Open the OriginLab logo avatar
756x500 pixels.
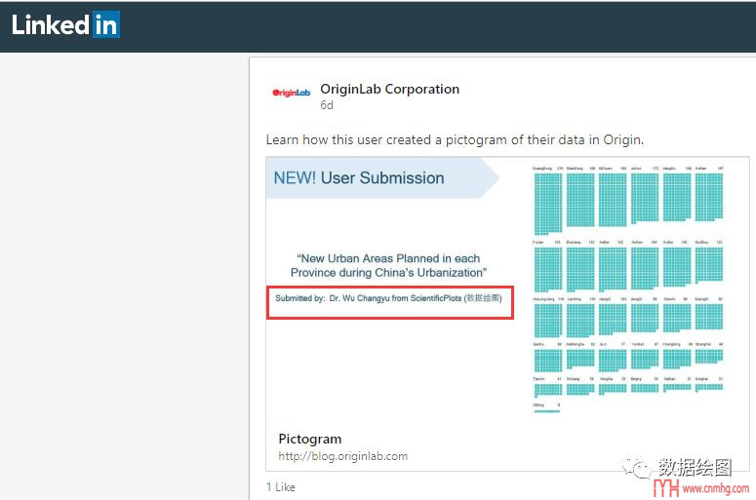(290, 94)
